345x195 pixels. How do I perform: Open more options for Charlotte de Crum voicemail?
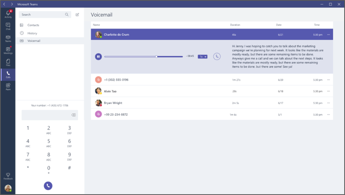tap(329, 35)
